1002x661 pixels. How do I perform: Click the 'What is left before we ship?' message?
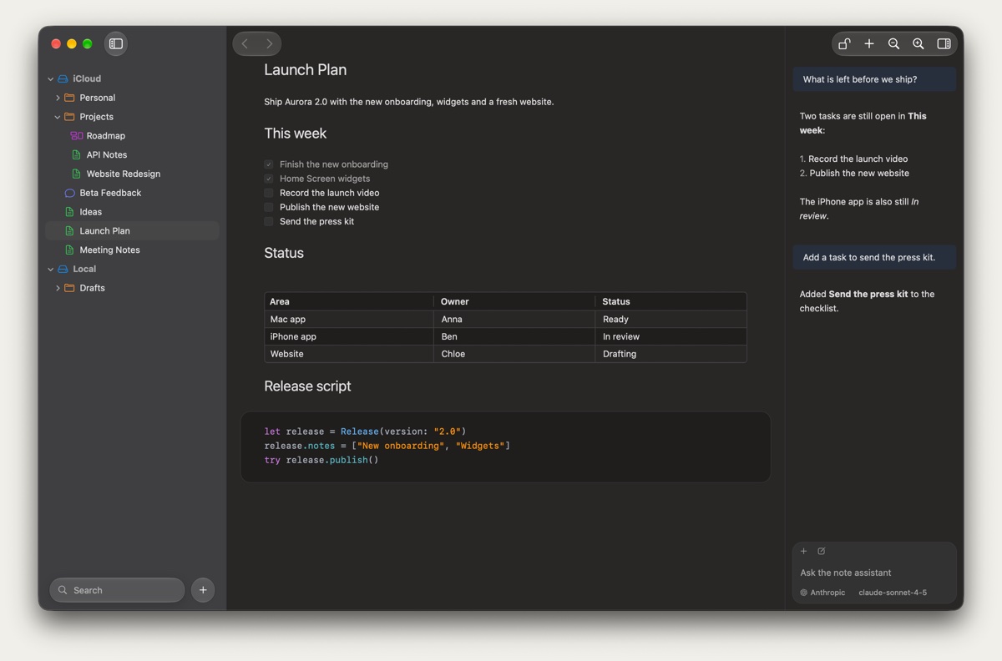[874, 79]
